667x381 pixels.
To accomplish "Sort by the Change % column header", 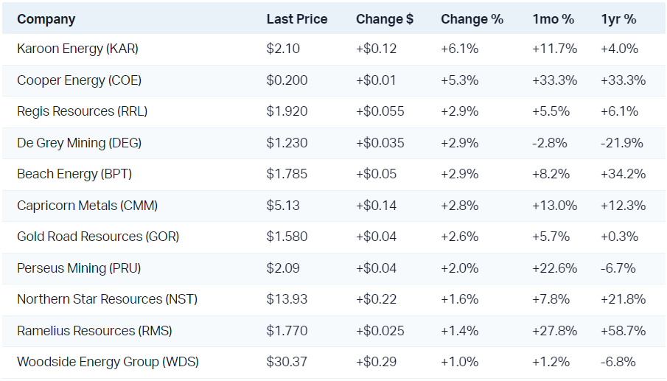I will click(472, 19).
